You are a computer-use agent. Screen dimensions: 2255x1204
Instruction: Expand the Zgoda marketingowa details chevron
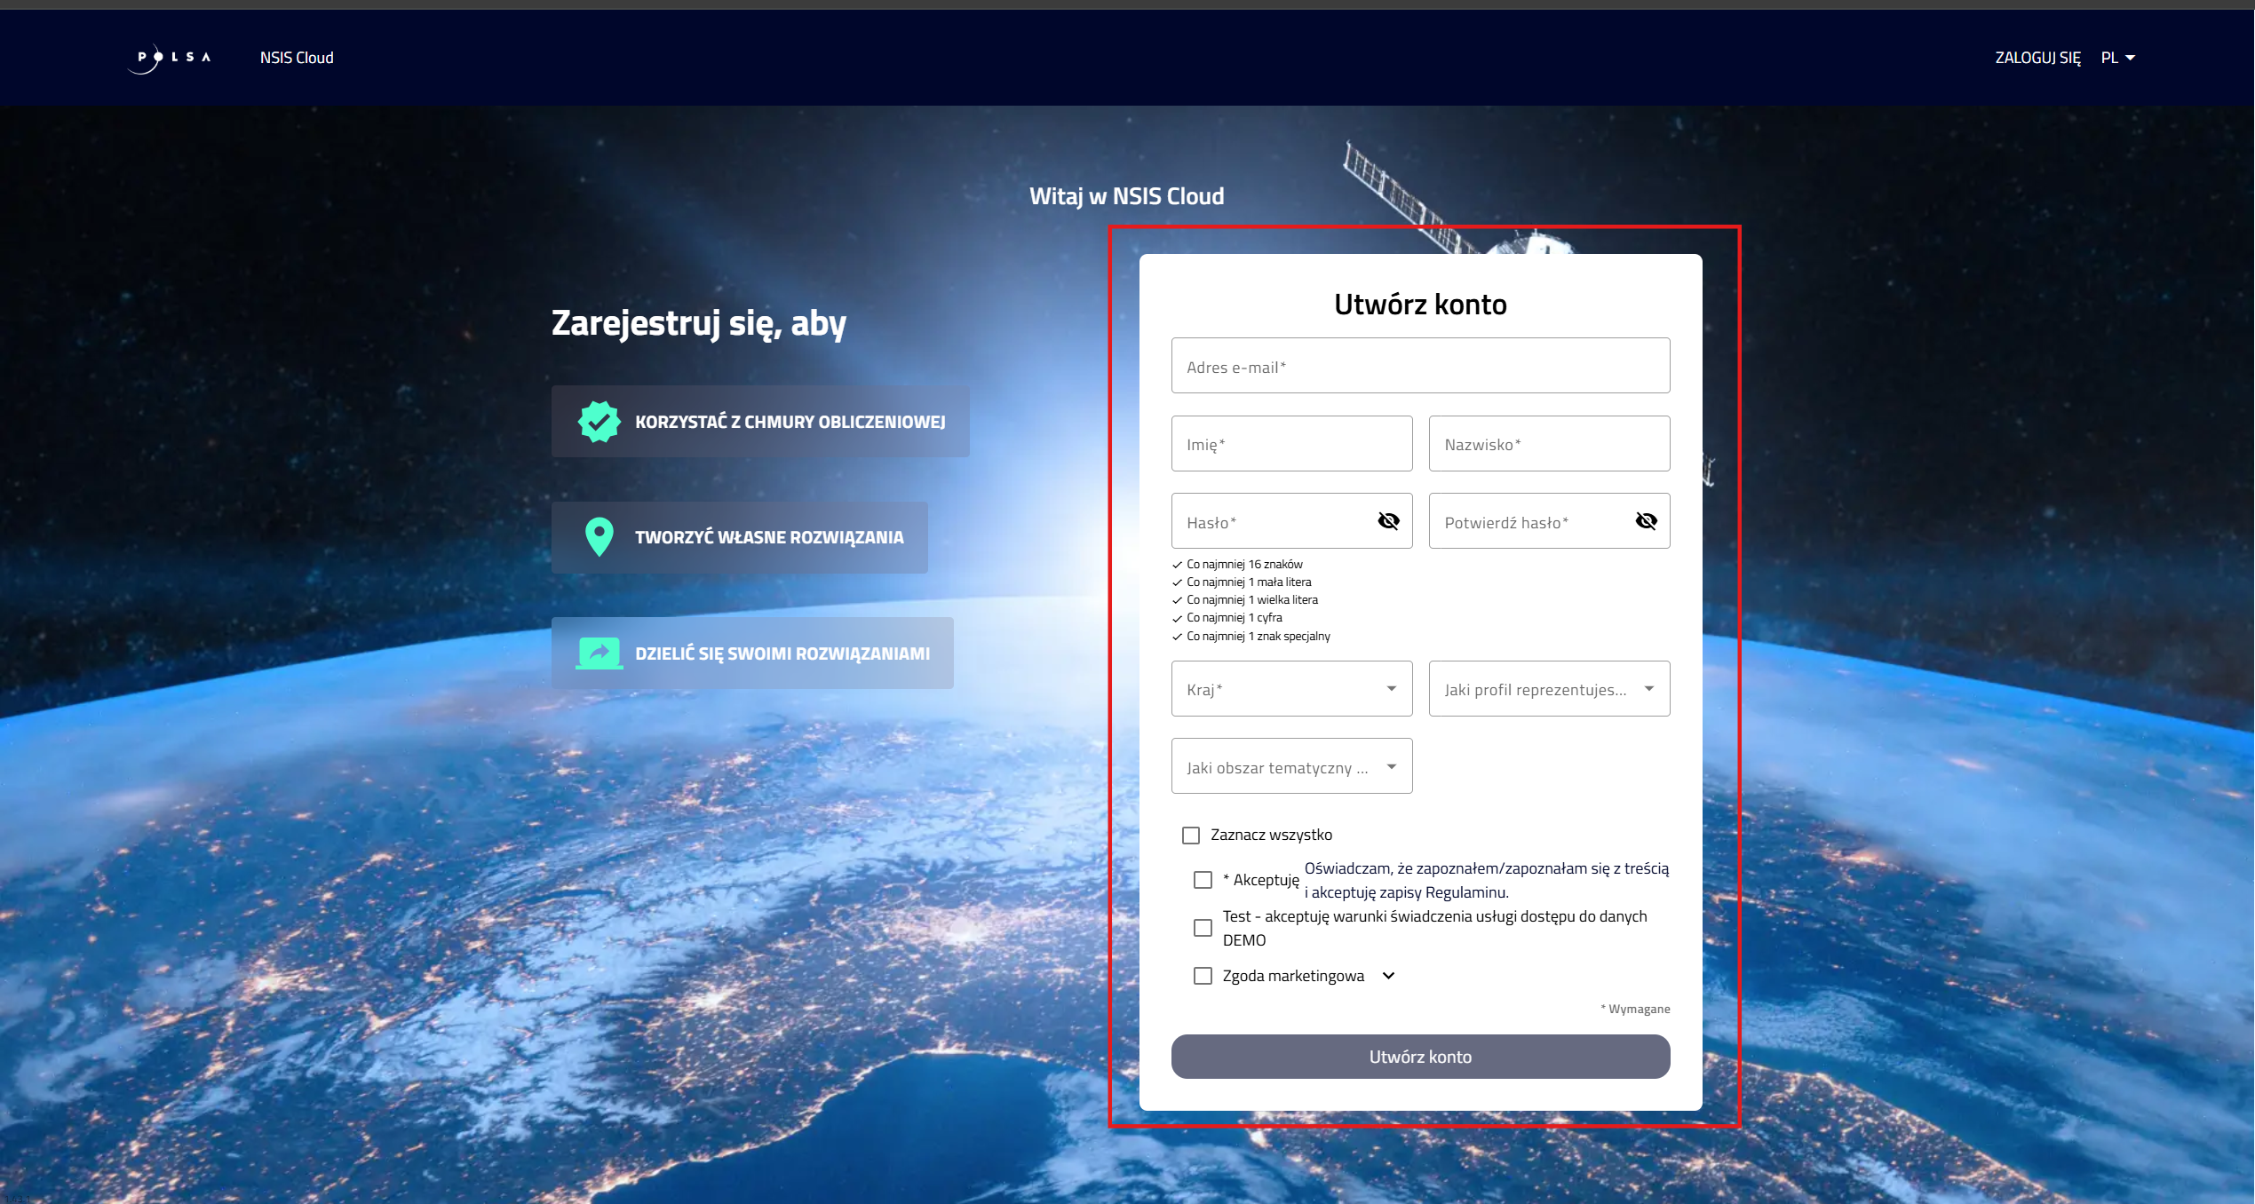click(1387, 975)
